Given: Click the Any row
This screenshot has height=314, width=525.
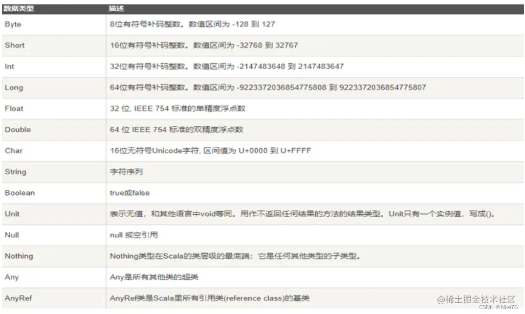Looking at the screenshot, I should (x=11, y=277).
